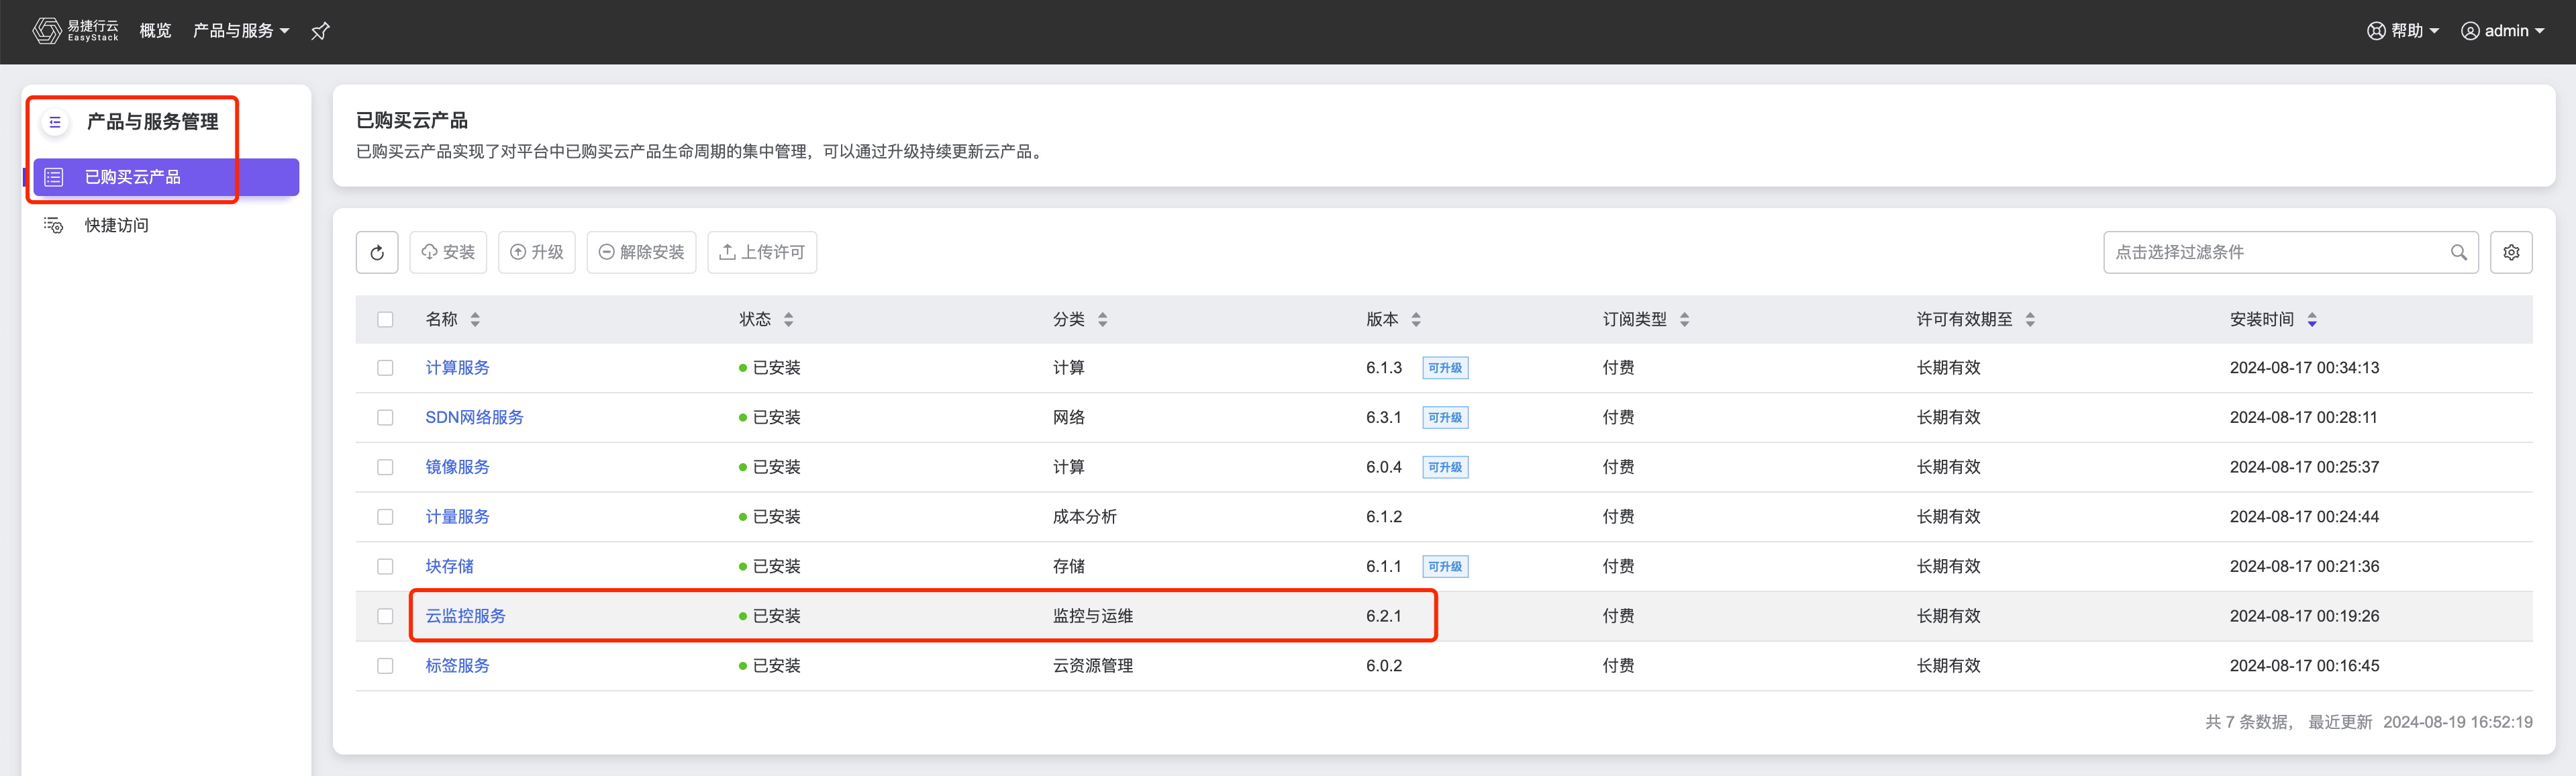This screenshot has width=2576, height=776.
Task: Click the 上传许可 button
Action: (x=762, y=252)
